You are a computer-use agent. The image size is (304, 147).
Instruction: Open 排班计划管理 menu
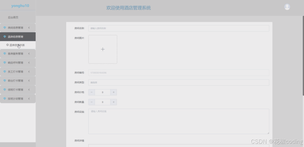18,98
